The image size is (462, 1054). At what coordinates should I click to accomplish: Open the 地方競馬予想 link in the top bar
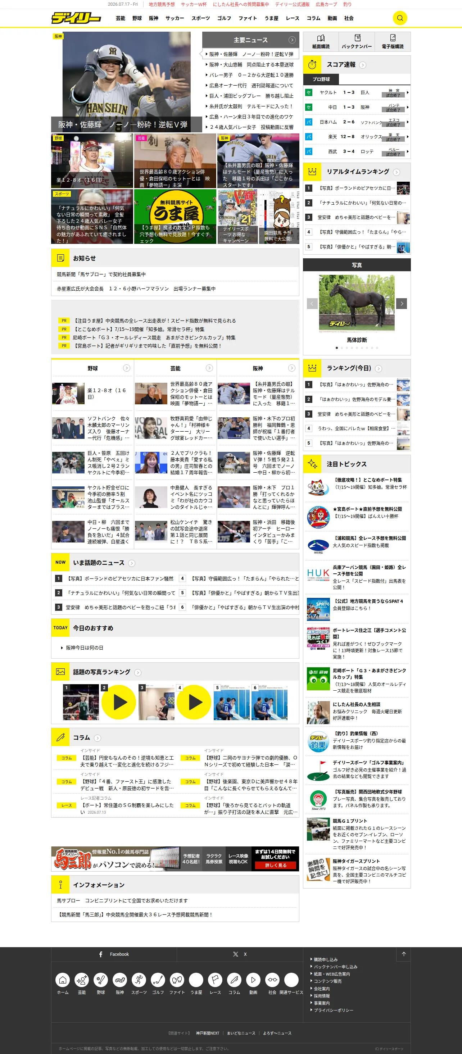point(162,5)
